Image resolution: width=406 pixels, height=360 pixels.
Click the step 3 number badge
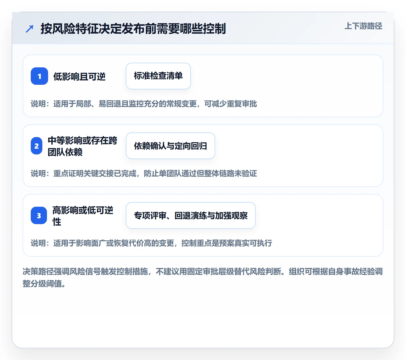point(39,215)
